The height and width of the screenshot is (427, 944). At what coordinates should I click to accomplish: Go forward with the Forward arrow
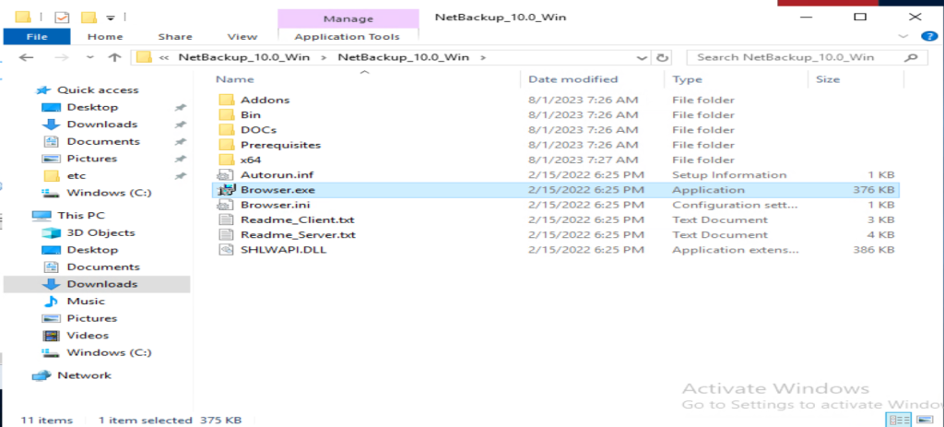click(x=61, y=58)
